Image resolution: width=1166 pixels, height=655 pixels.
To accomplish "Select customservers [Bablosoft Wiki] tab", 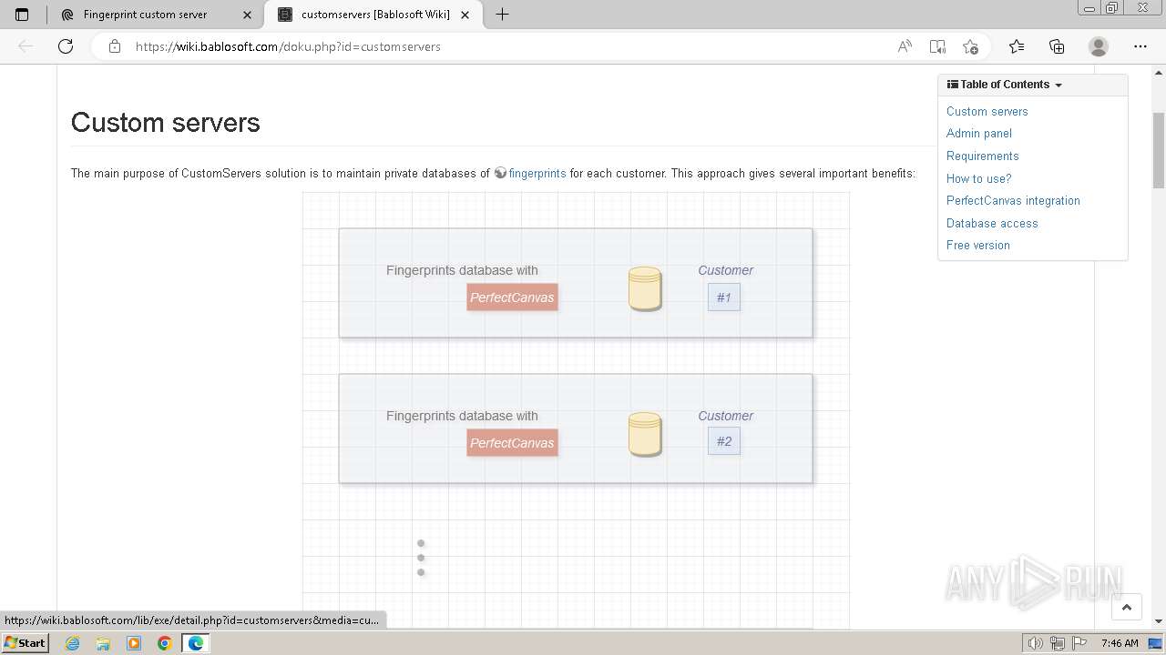I will pos(373,15).
